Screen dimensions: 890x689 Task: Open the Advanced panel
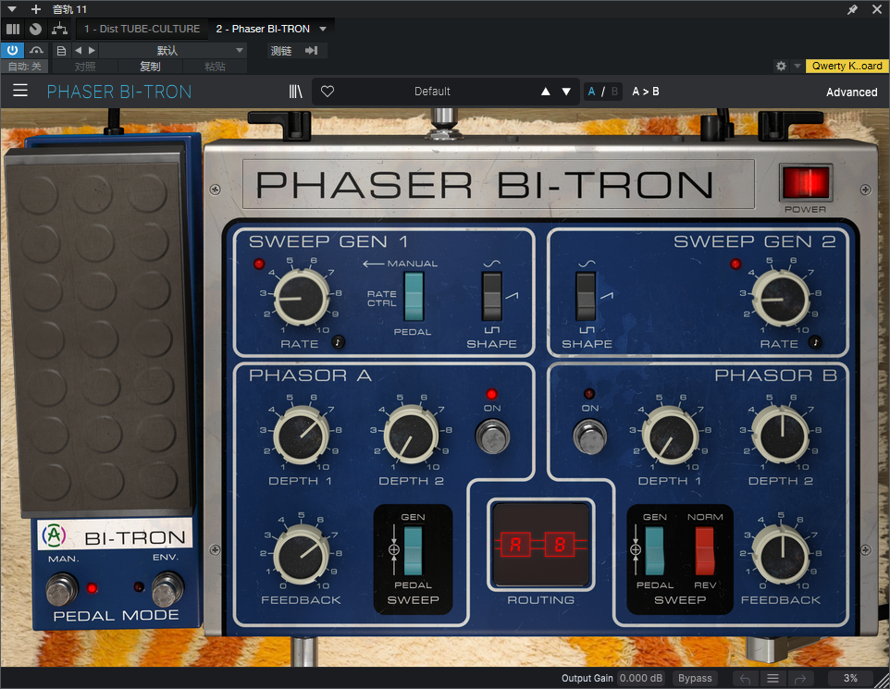point(851,92)
